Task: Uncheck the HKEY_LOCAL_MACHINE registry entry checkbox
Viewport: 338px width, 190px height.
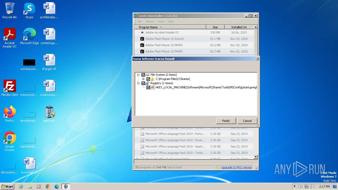Action: pos(148,87)
